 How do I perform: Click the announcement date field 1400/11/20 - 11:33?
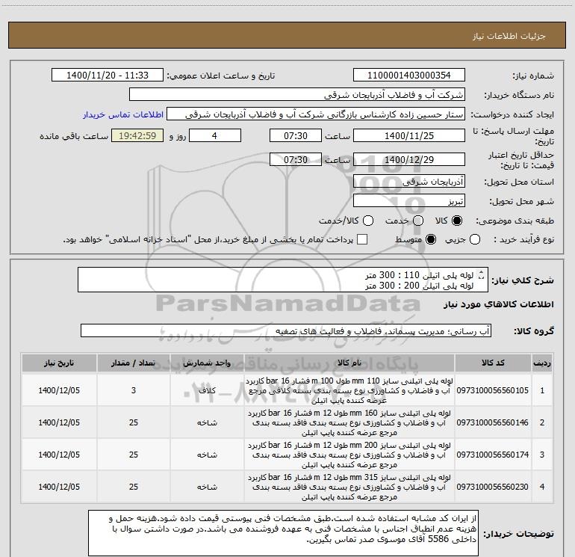(108, 75)
